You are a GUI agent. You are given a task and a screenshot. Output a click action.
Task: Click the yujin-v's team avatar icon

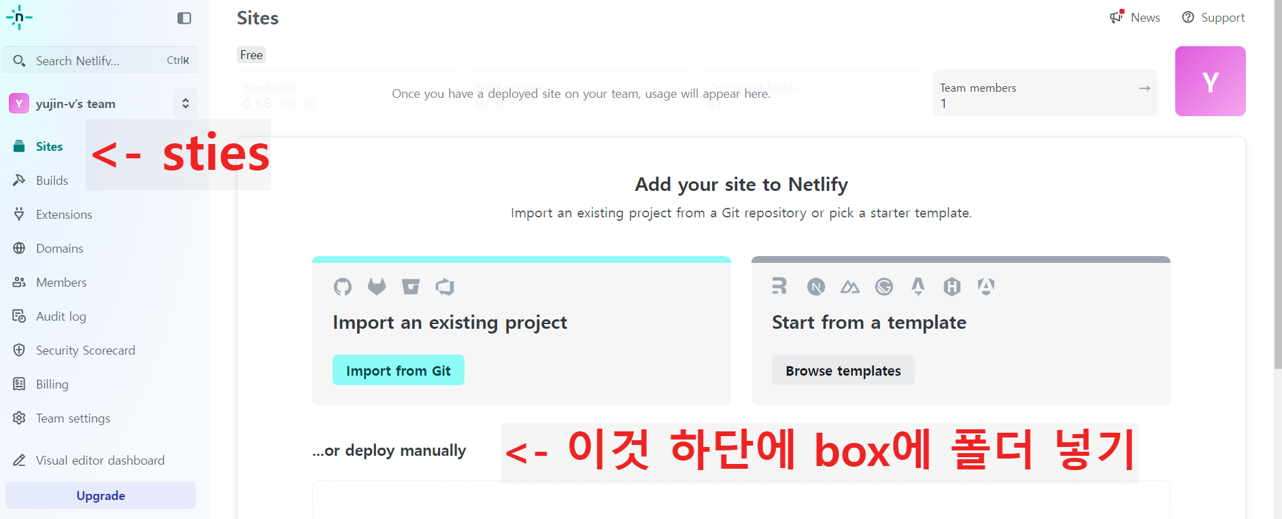[19, 103]
